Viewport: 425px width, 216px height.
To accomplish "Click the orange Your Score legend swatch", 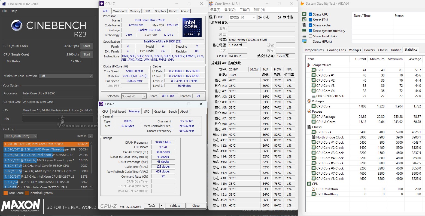I will pyautogui.click(x=5, y=193).
